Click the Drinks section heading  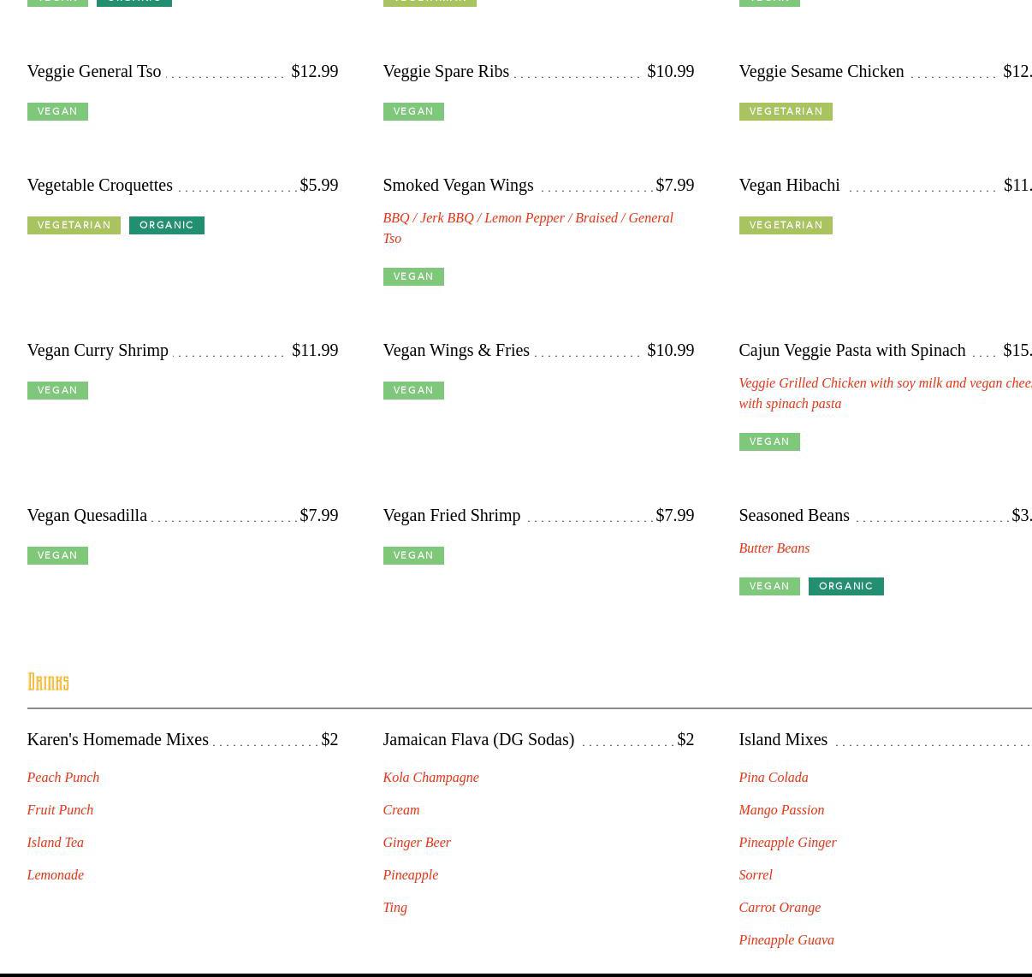[48, 682]
